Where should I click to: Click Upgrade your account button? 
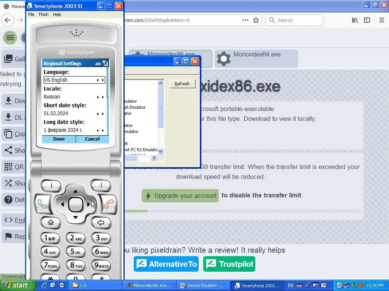pyautogui.click(x=180, y=196)
